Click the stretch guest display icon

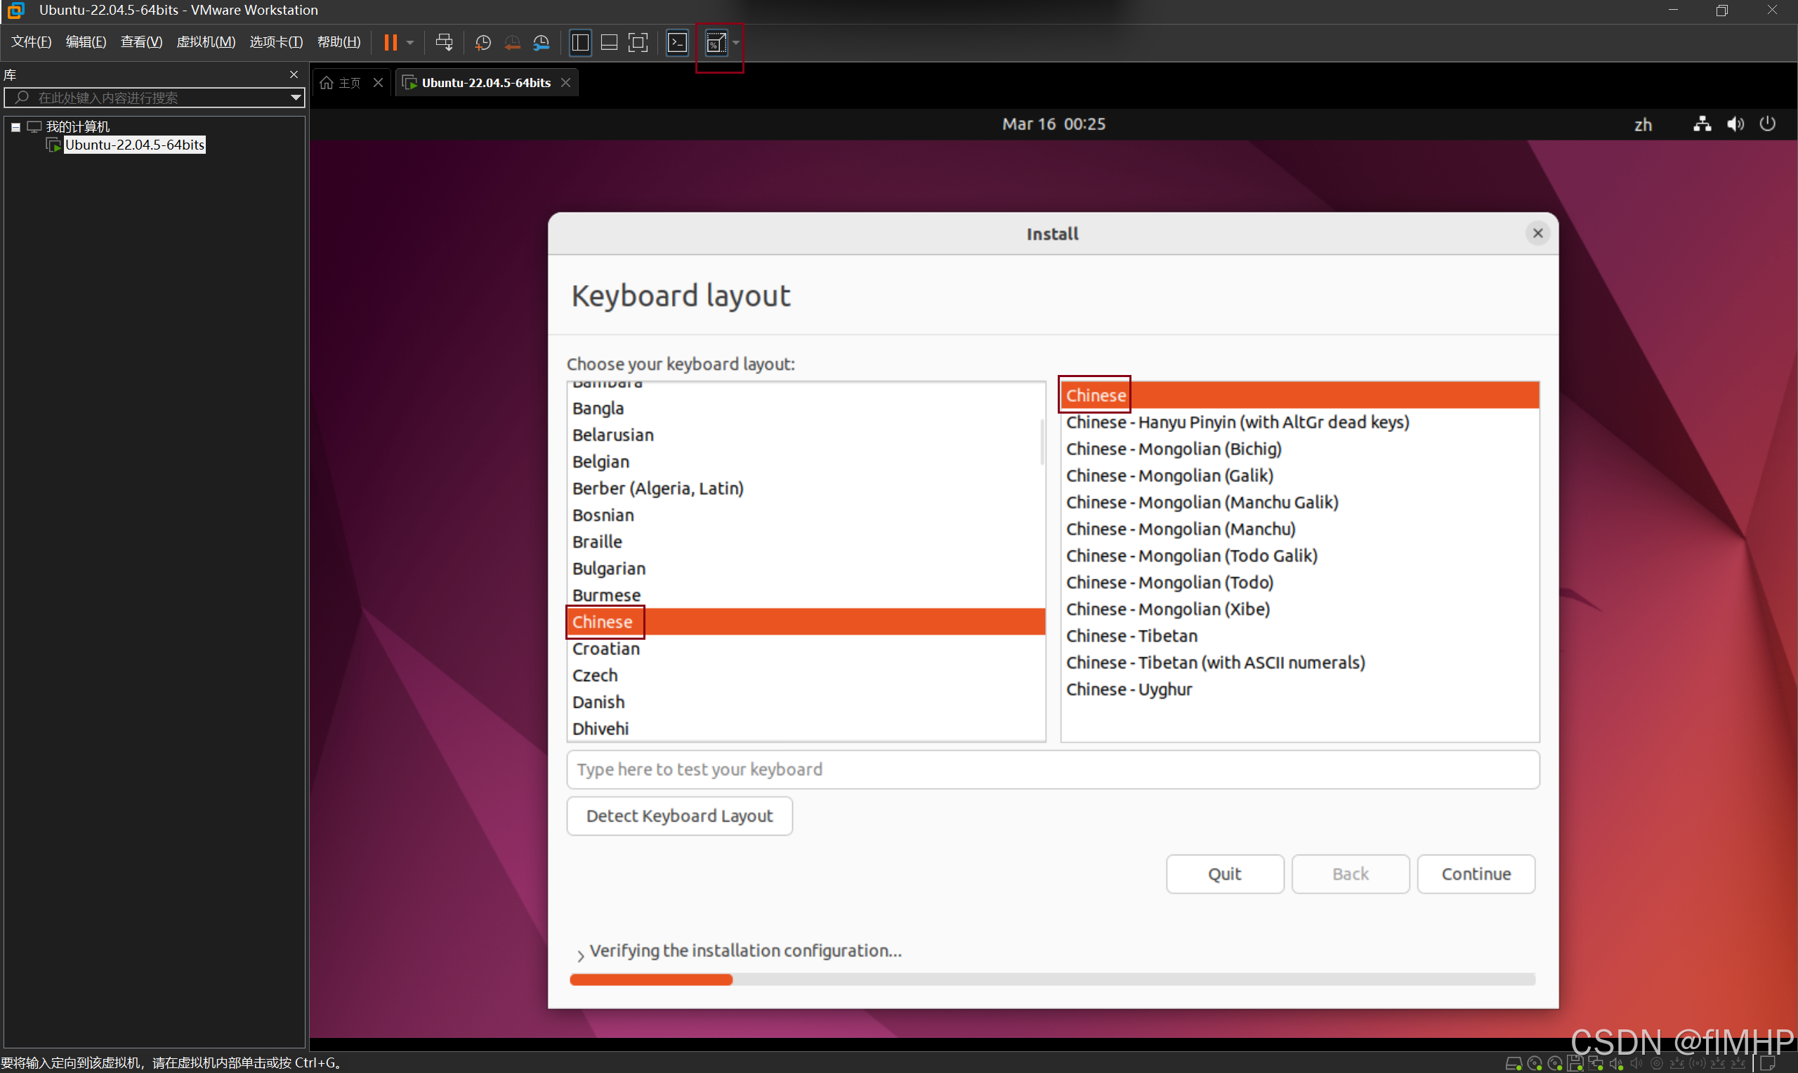(716, 43)
